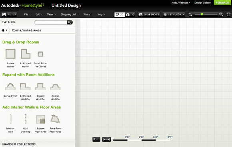This screenshot has height=147, width=232.
Task: Click the 4'0" scale bar label
Action: 141,137
